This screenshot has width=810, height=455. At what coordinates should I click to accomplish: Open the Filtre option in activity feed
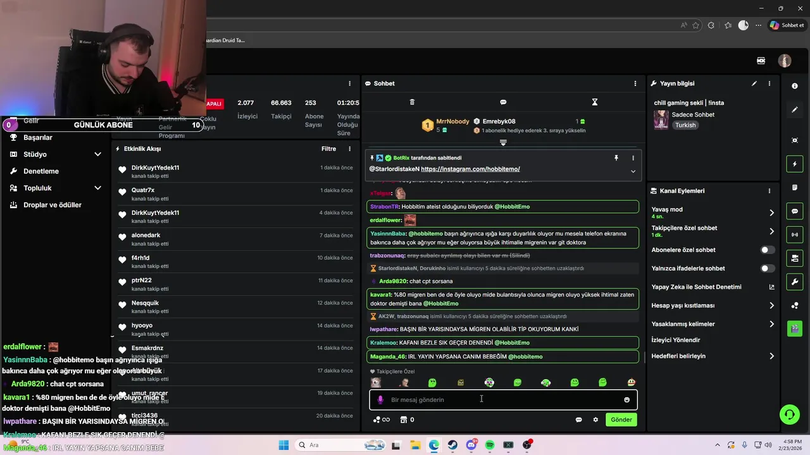[x=328, y=149]
